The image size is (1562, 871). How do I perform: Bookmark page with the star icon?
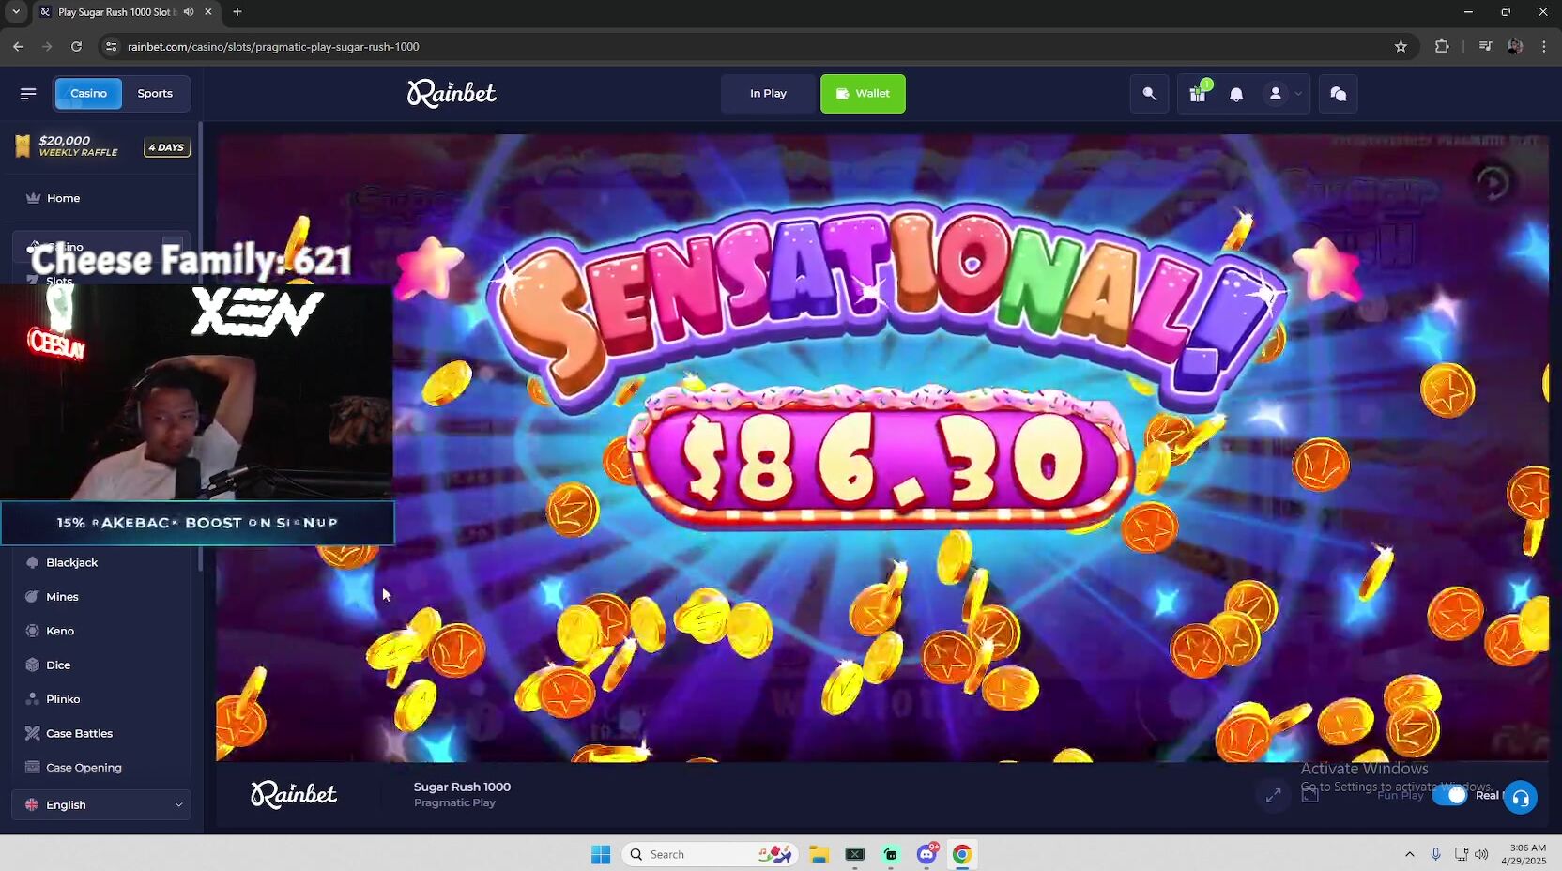[x=1401, y=46]
